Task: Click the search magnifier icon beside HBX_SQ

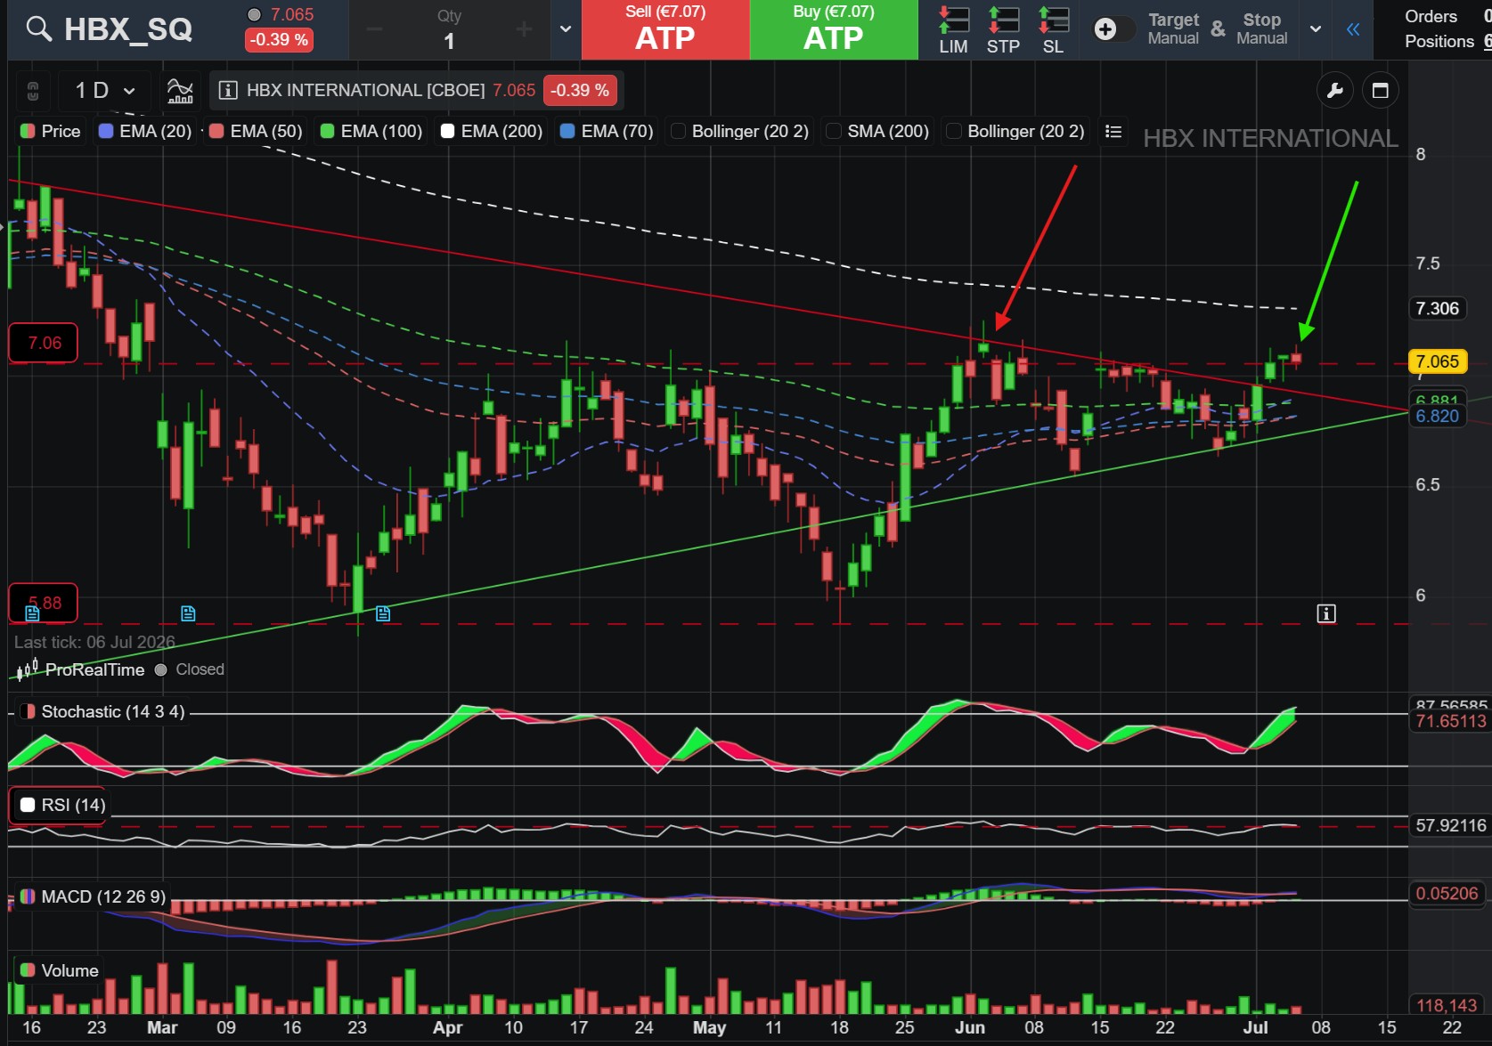Action: click(38, 28)
